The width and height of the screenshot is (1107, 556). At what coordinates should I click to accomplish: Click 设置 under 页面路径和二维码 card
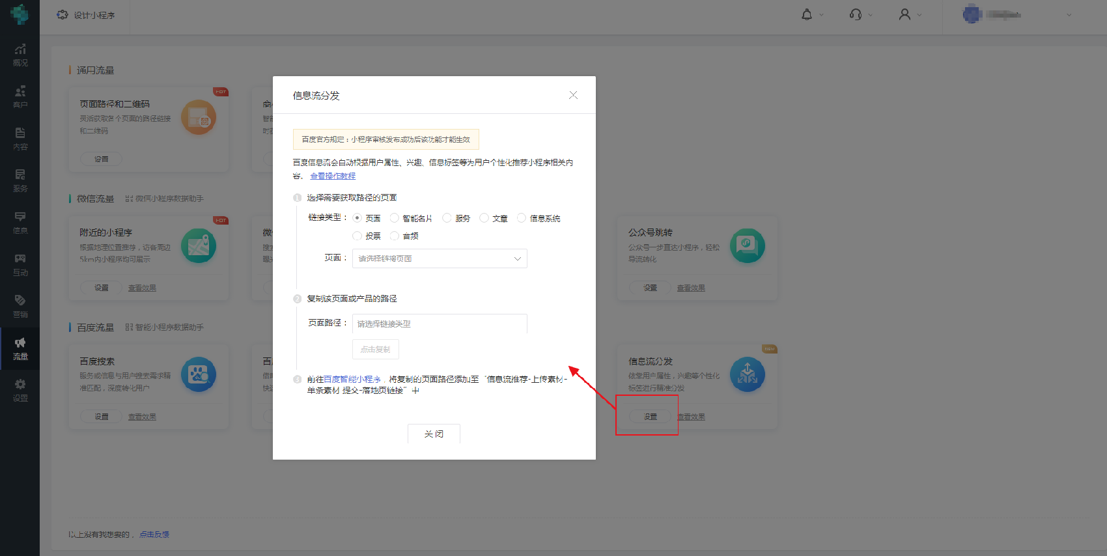pos(101,159)
